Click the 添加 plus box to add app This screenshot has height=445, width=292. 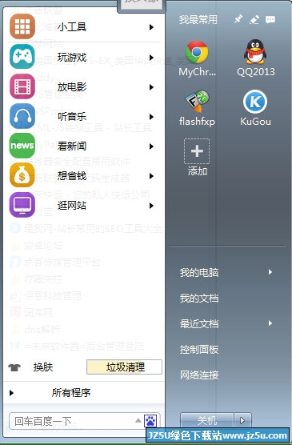click(197, 151)
